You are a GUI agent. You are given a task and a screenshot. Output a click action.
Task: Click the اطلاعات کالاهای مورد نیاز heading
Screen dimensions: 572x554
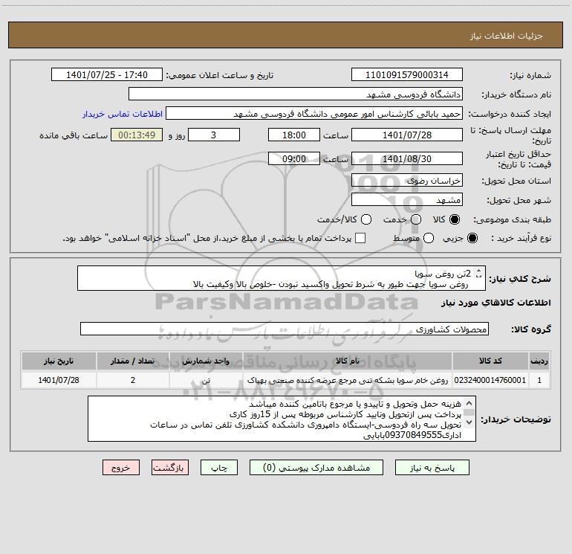[x=496, y=303]
